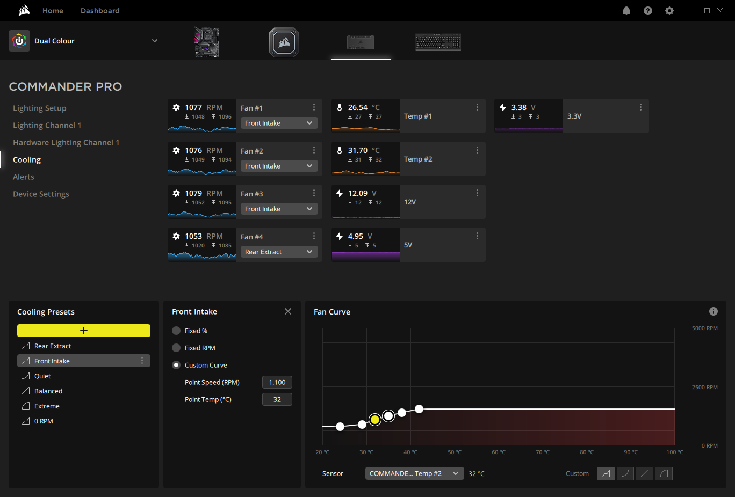This screenshot has width=735, height=497.
Task: Select the Fixed % radio option
Action: point(176,331)
